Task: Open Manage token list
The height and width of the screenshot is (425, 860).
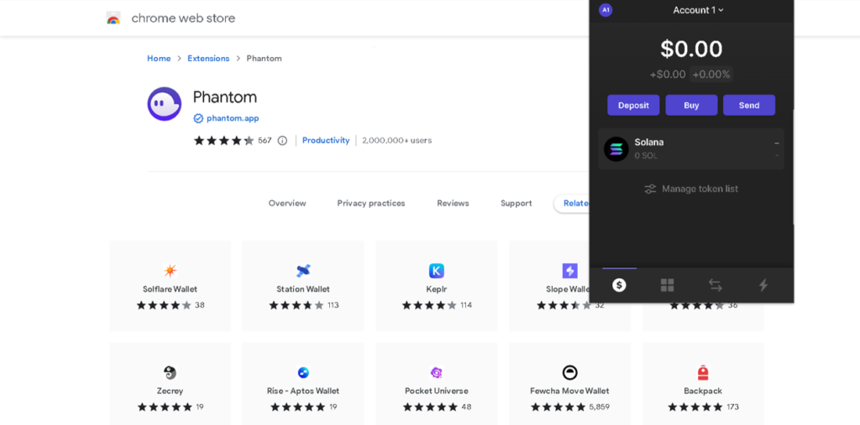Action: click(691, 189)
